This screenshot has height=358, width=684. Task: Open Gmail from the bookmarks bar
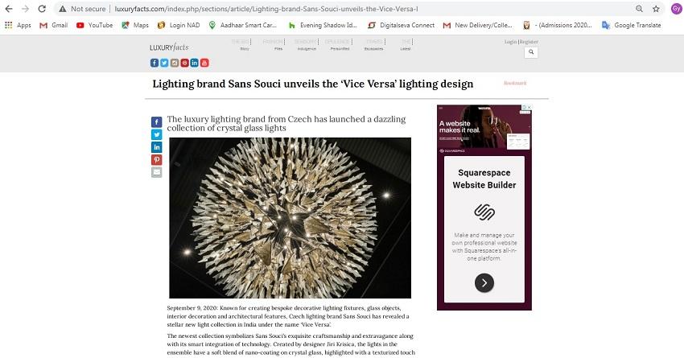pyautogui.click(x=54, y=25)
